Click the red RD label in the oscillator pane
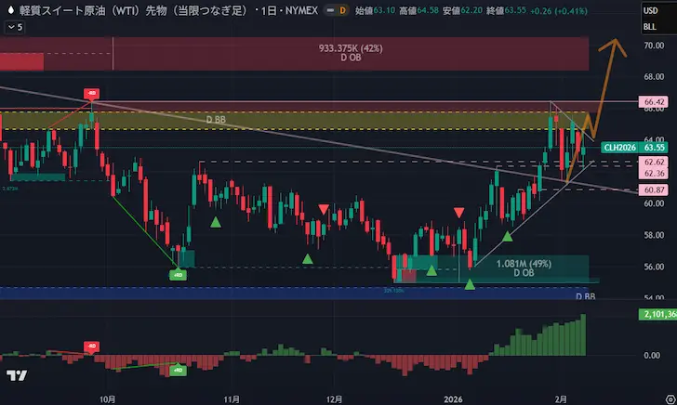 (91, 346)
